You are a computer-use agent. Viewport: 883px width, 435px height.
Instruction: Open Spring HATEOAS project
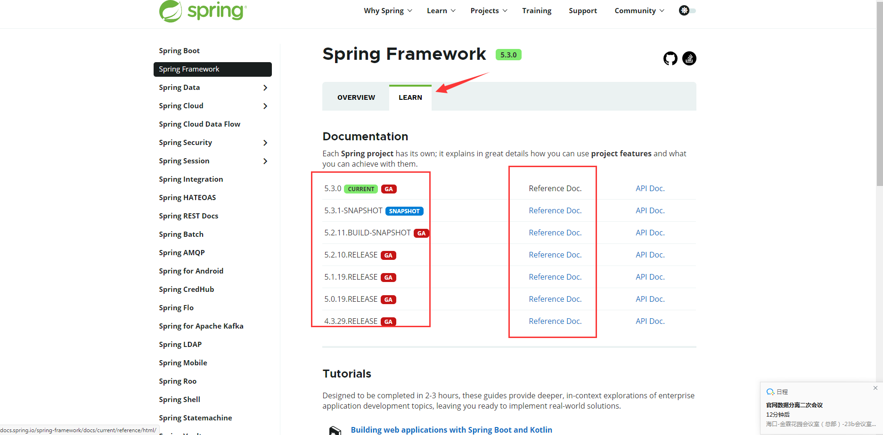click(187, 197)
